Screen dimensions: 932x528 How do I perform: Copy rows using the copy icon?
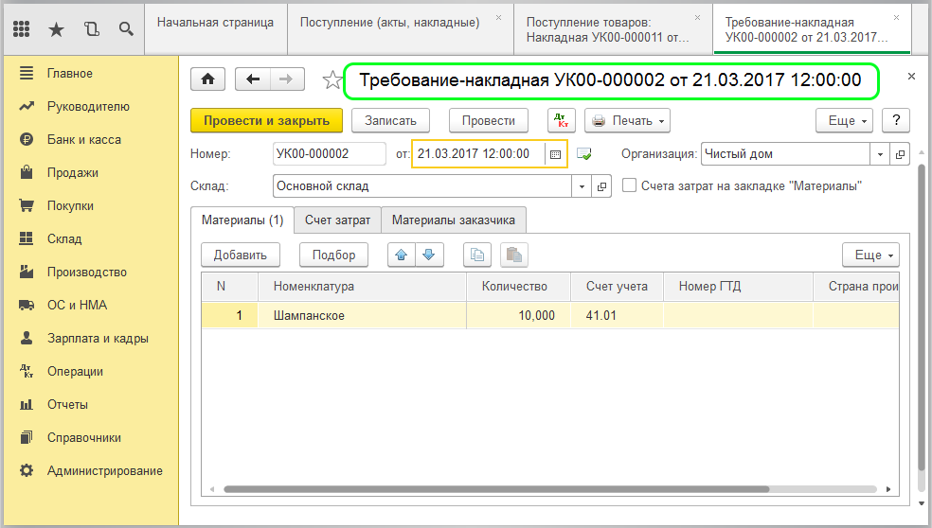click(x=477, y=255)
